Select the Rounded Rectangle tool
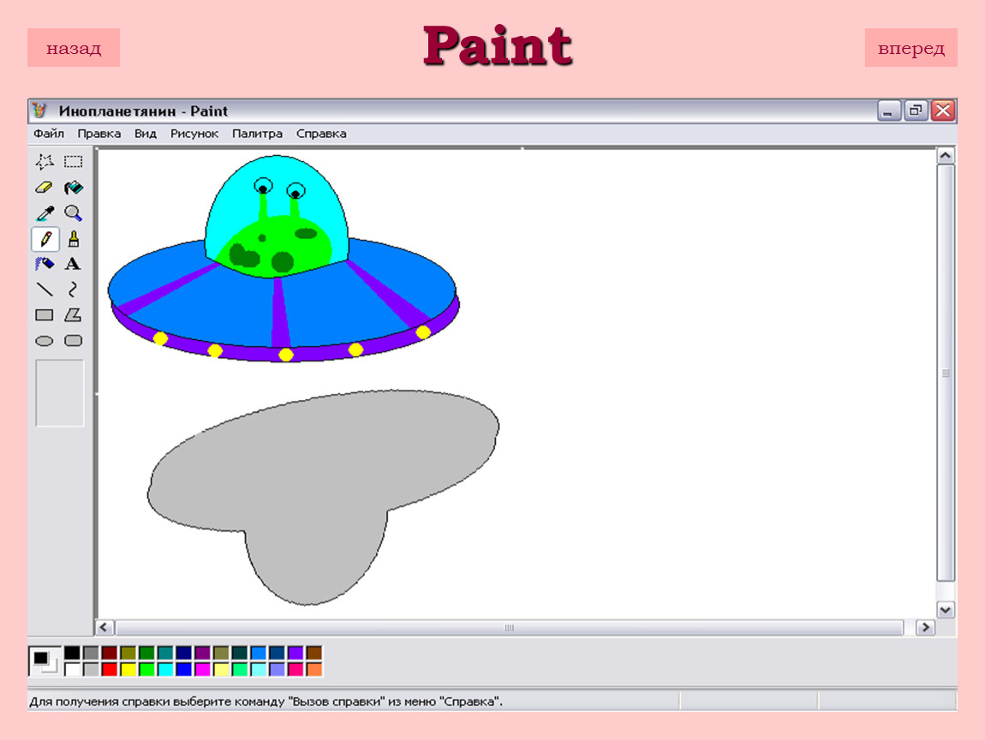Screen dimensions: 985x740 pos(74,341)
